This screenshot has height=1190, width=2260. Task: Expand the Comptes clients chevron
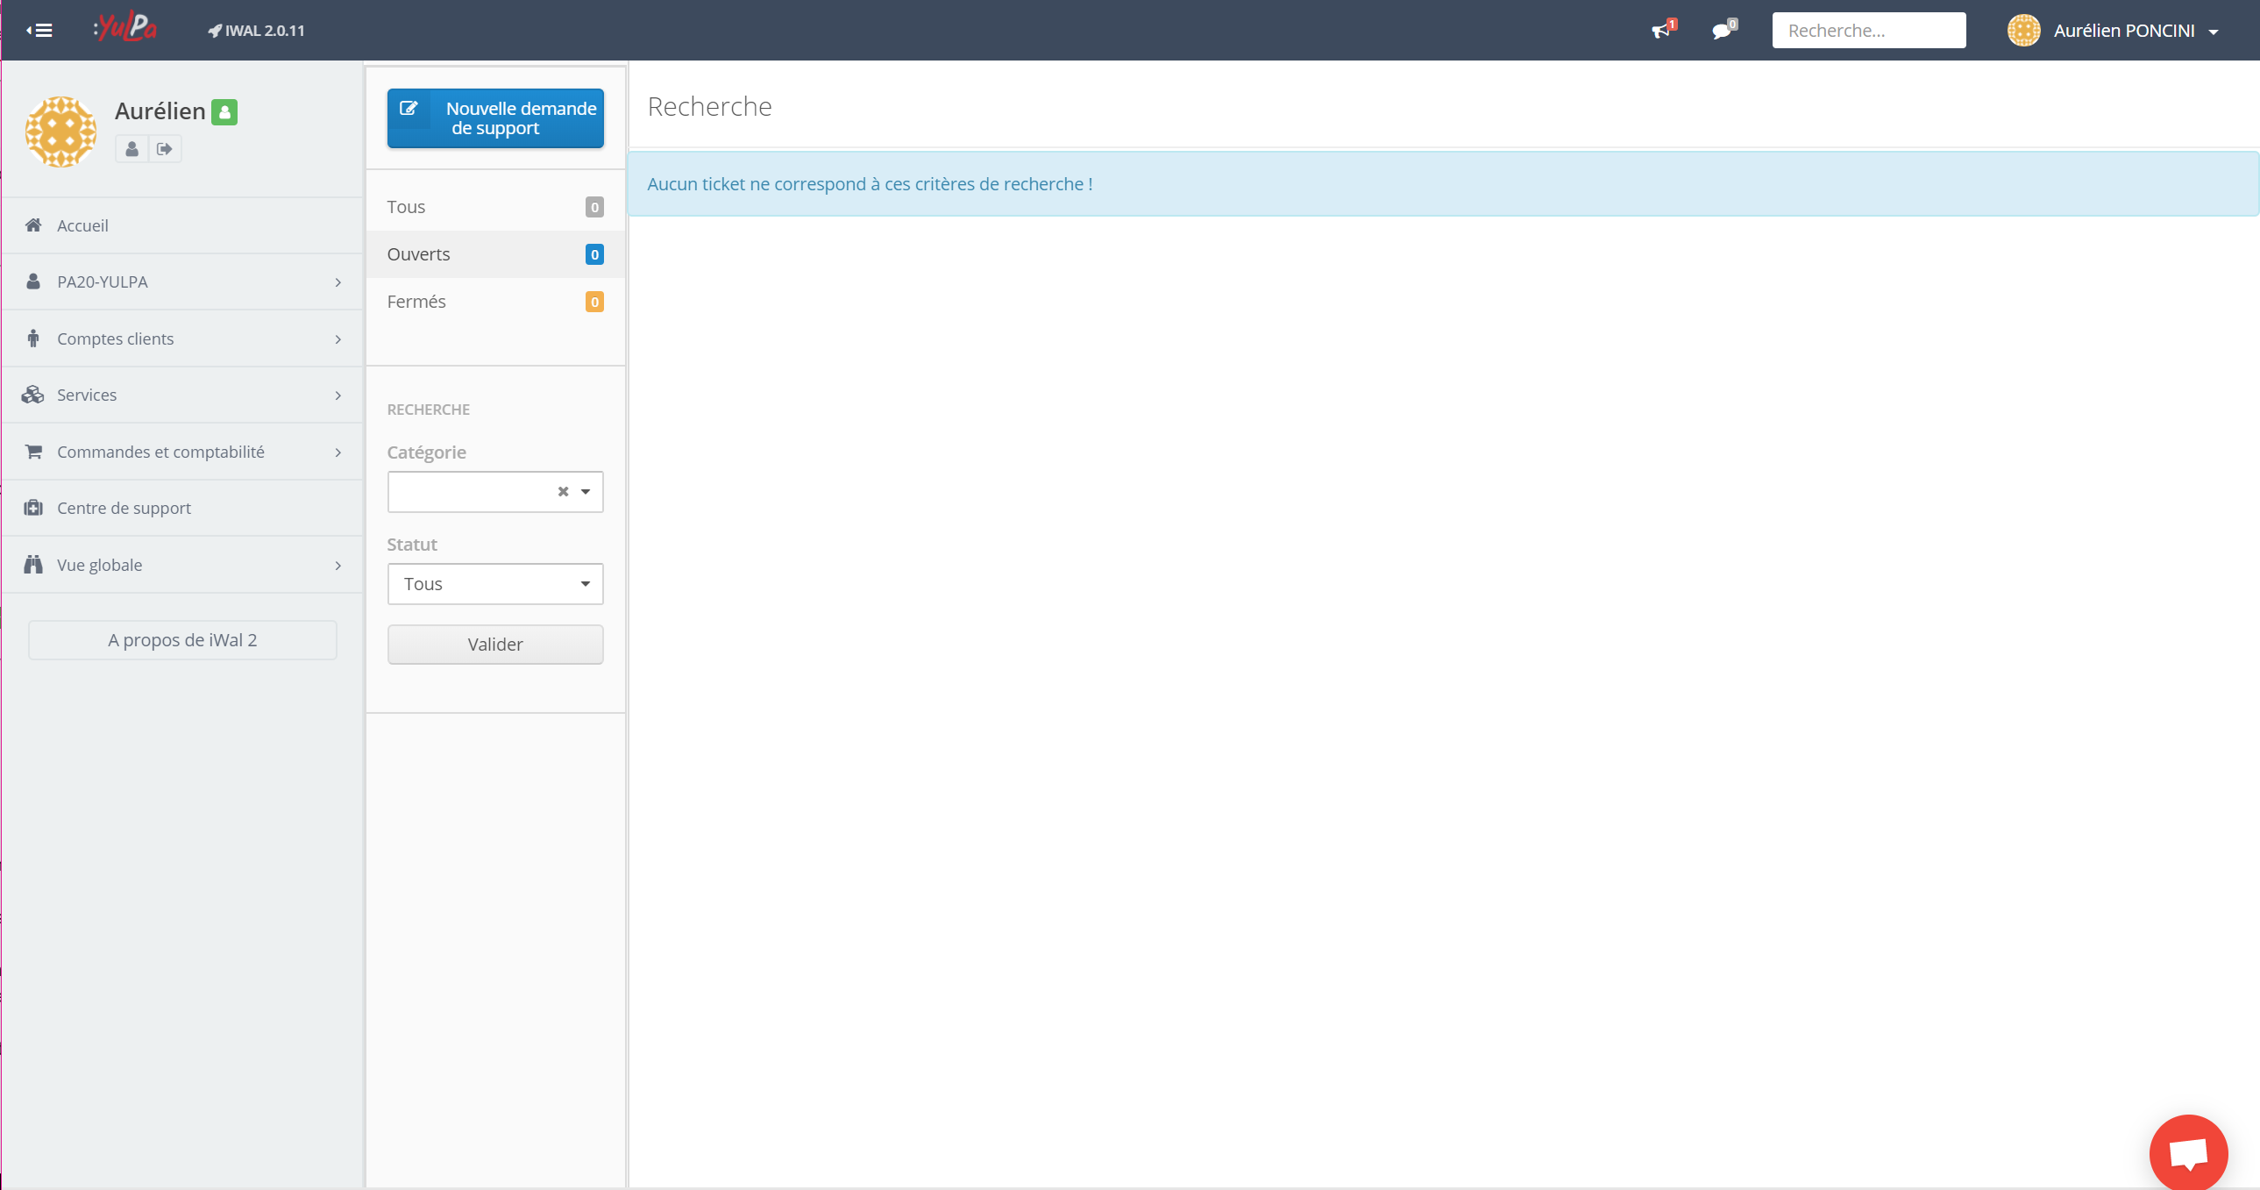pos(338,338)
